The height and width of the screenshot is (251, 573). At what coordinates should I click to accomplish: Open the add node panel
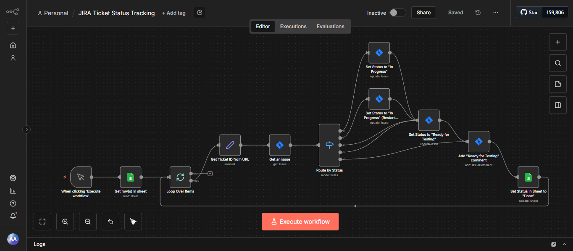(557, 42)
